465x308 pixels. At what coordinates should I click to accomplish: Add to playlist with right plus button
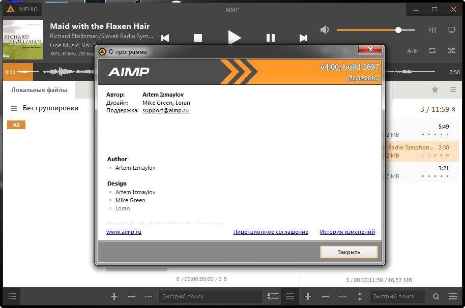[x=308, y=296]
